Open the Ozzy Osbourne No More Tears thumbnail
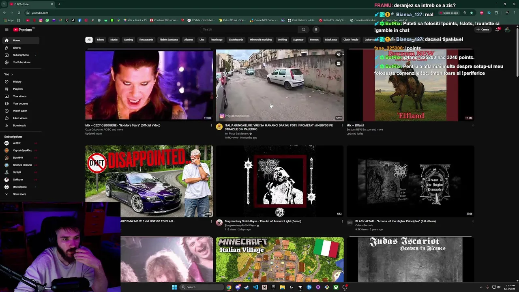Screen dimensions: 519x292 coord(149,85)
